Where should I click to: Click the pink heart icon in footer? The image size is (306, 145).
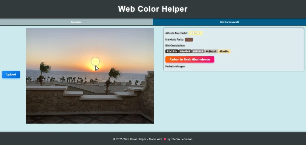tap(165, 139)
